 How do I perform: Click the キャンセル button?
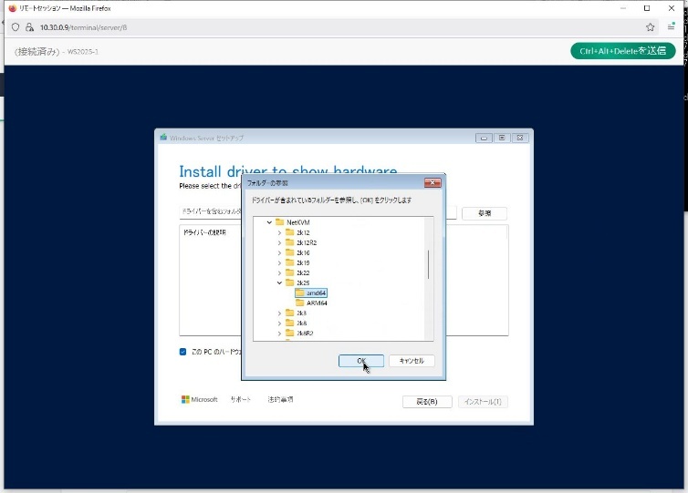point(412,360)
